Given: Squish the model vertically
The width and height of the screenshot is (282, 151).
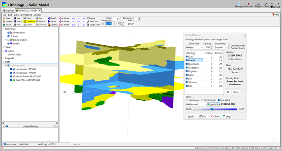Looking at the screenshot, I should coord(52,22).
